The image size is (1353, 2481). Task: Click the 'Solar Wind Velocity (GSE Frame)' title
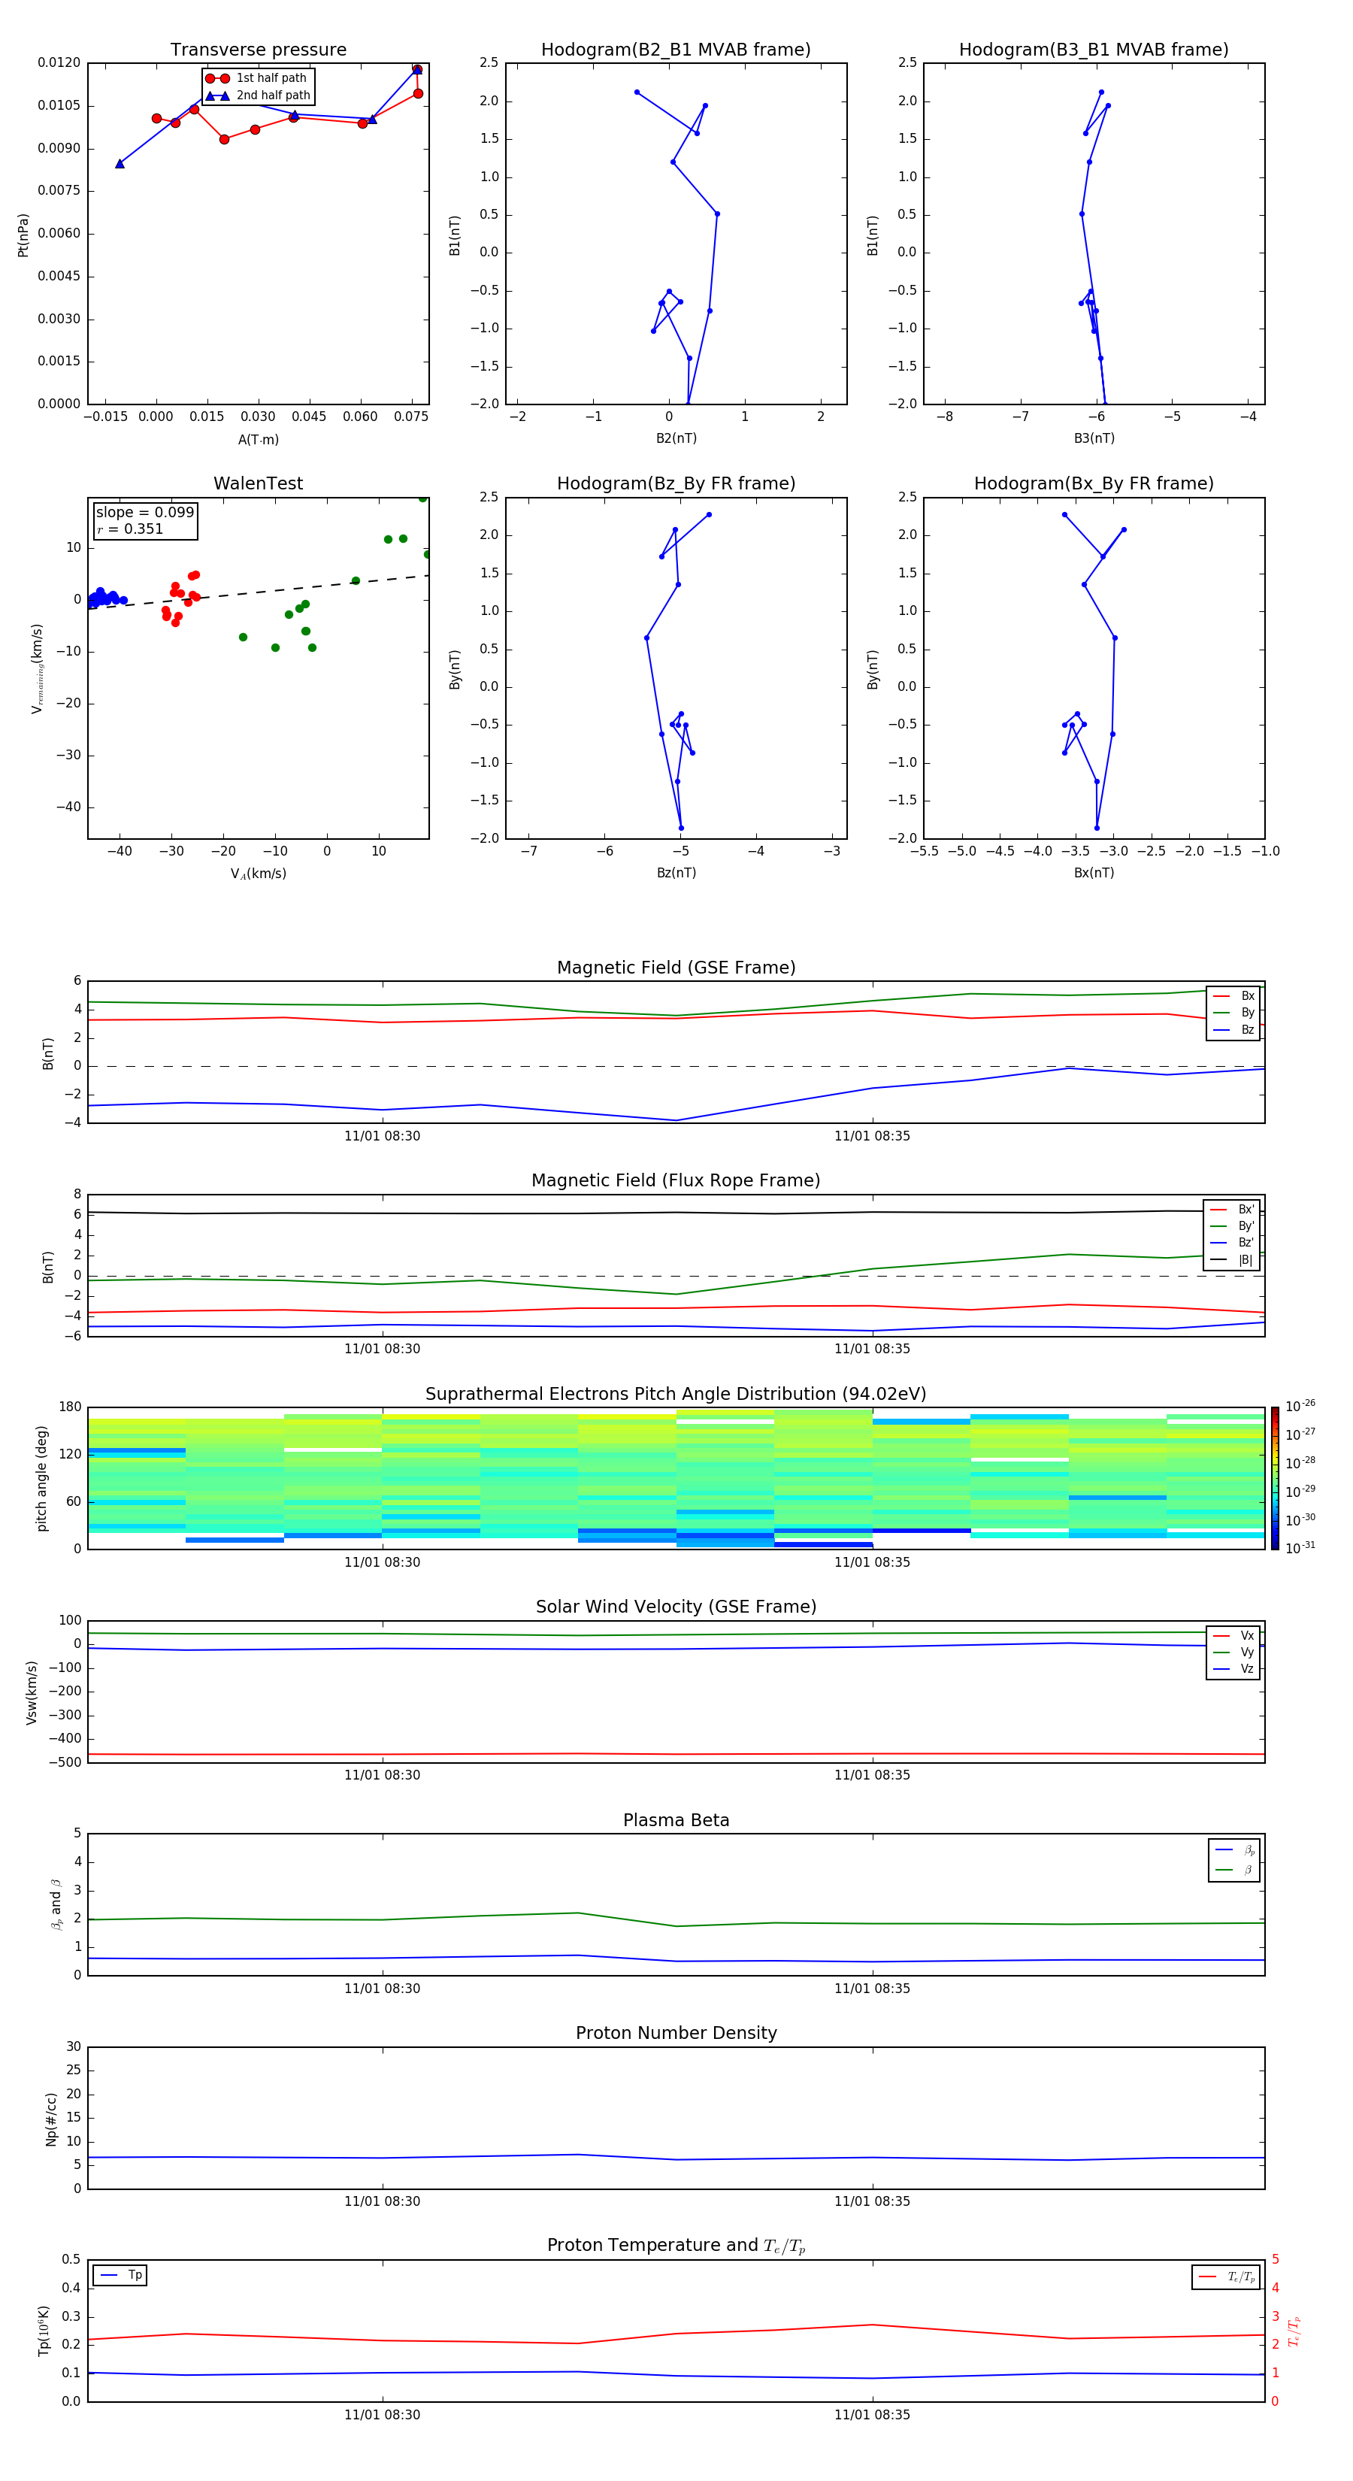click(676, 1607)
